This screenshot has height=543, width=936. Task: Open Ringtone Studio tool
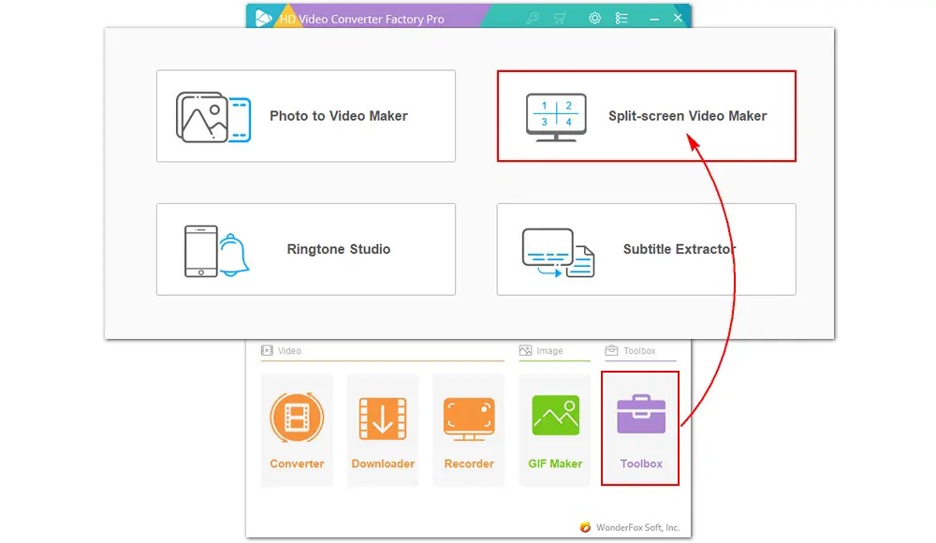(306, 249)
